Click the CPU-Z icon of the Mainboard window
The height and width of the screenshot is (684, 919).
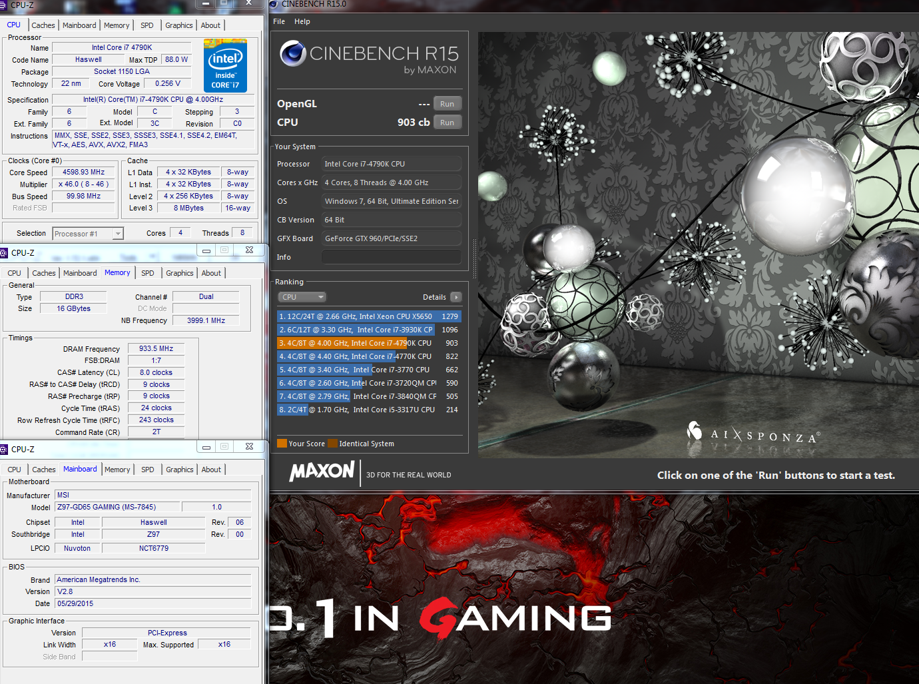(4, 449)
